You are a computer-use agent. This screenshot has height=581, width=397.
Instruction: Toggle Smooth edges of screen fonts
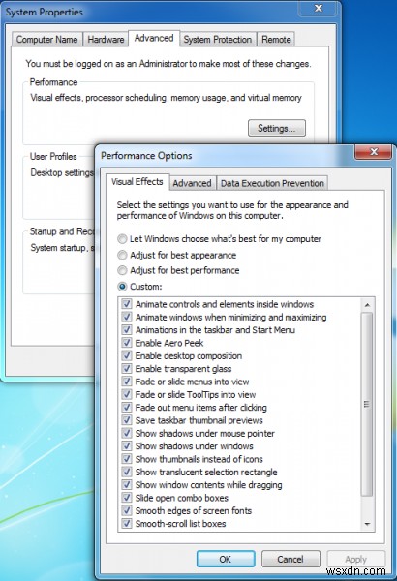[127, 510]
